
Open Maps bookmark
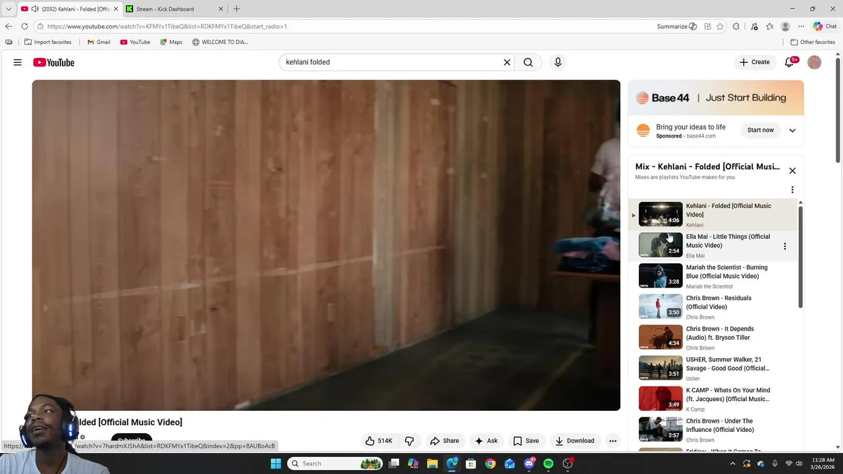[x=171, y=42]
